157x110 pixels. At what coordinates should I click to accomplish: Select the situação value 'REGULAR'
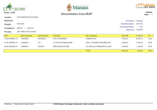tap(21, 24)
